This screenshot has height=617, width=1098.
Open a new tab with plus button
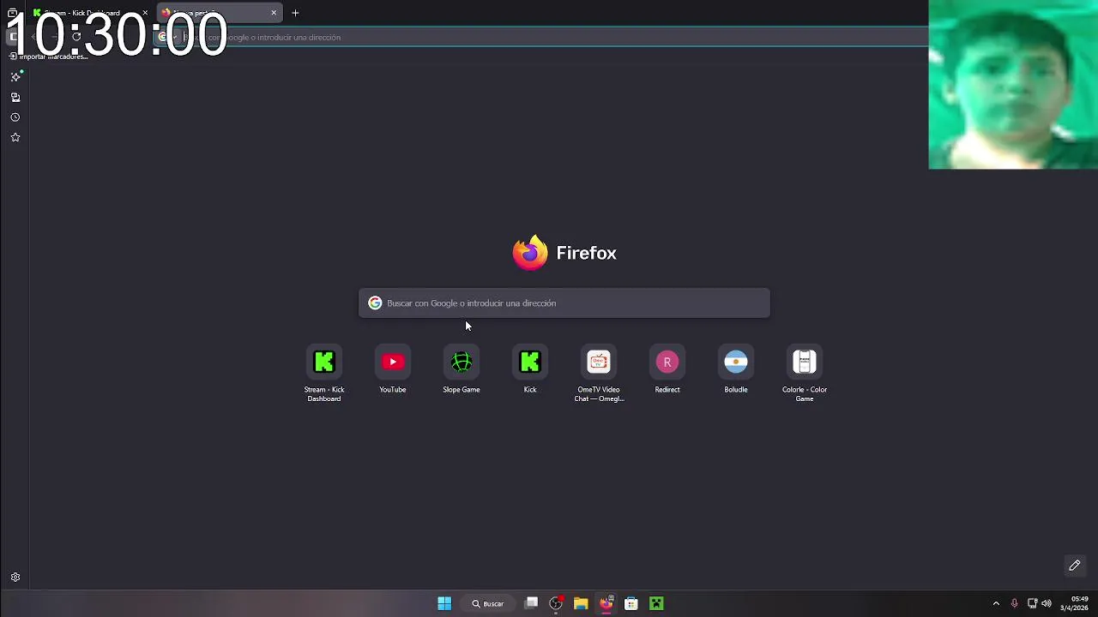295,13
